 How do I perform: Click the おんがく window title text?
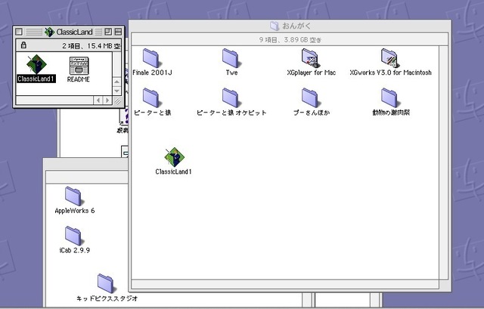[x=296, y=26]
